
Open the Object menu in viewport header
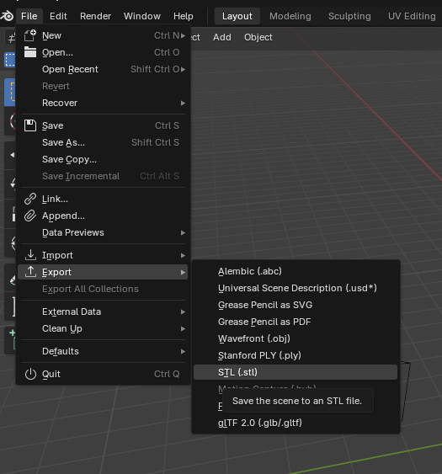(258, 37)
